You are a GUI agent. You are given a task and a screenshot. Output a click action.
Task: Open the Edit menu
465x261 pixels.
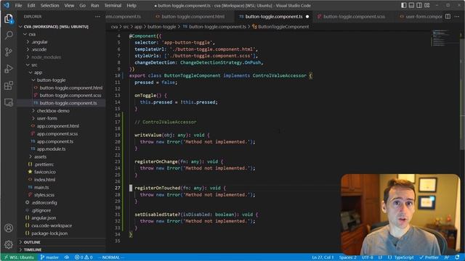click(31, 5)
